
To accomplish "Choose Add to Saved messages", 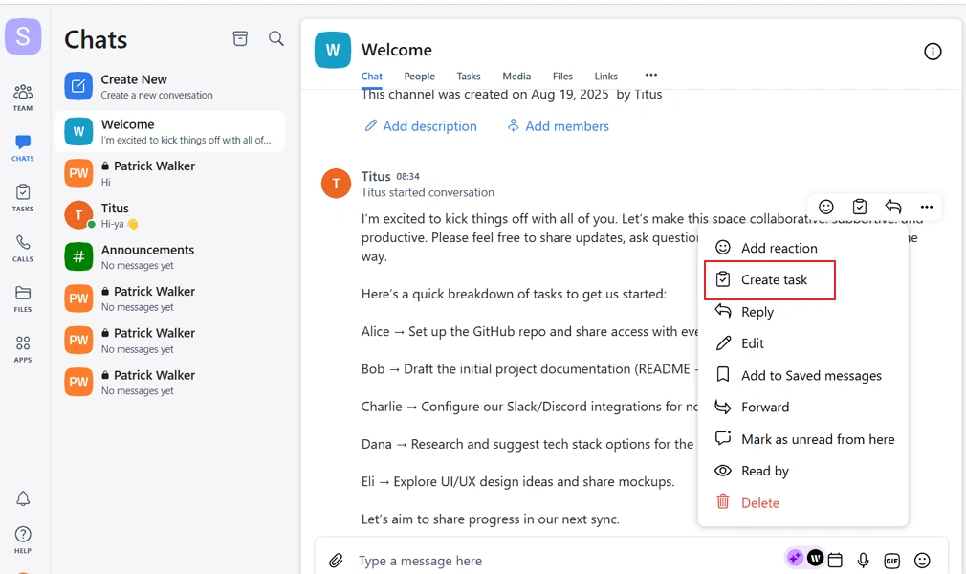I will tap(802, 375).
